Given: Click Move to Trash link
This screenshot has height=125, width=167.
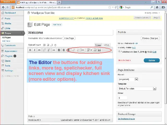Looking at the screenshot, I should click(x=124, y=60).
